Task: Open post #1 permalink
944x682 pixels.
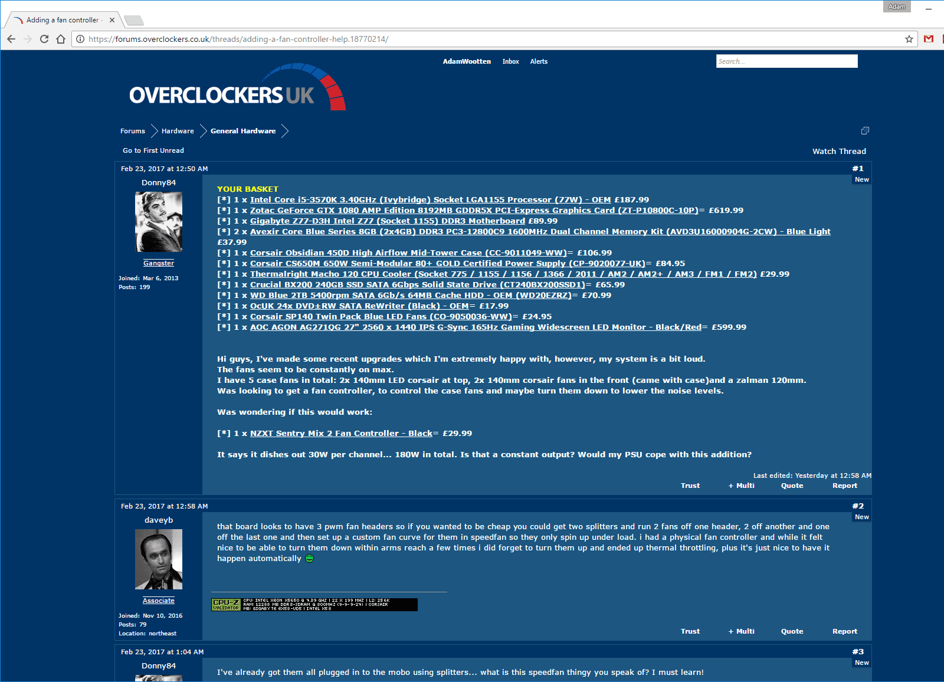Action: 858,169
